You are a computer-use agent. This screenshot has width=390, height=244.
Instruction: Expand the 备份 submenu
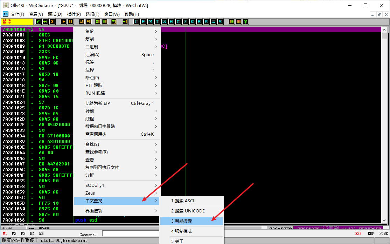(x=117, y=31)
